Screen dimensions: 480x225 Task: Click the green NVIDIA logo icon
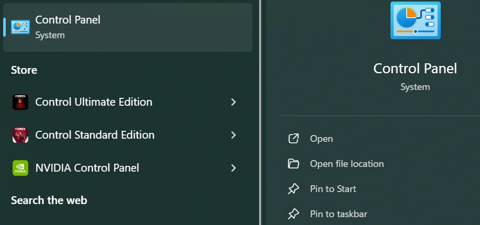tap(20, 168)
